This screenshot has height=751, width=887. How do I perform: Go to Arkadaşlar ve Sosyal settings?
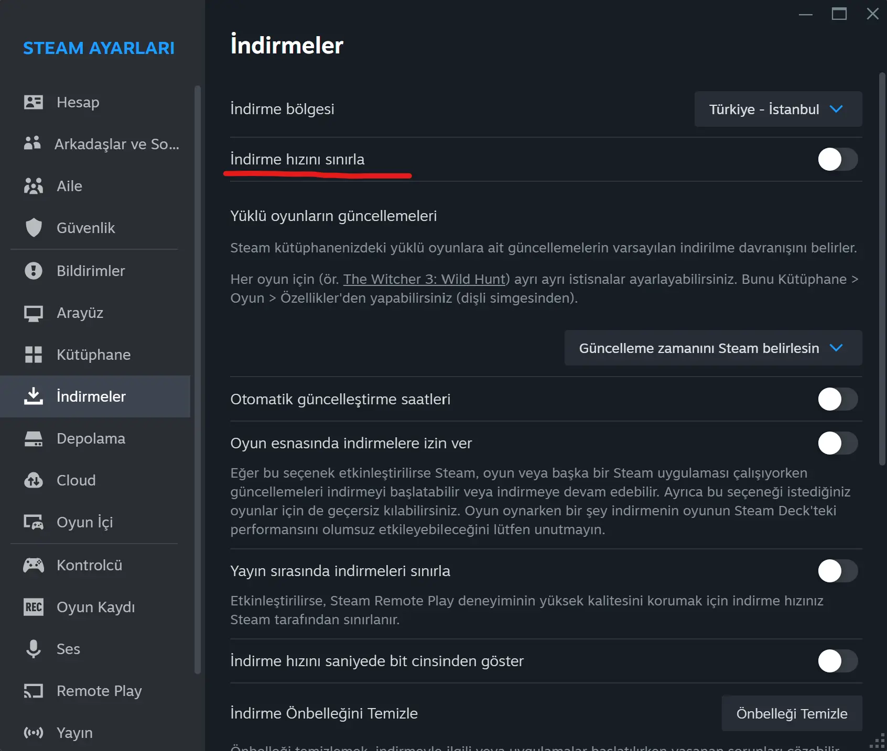(x=95, y=144)
